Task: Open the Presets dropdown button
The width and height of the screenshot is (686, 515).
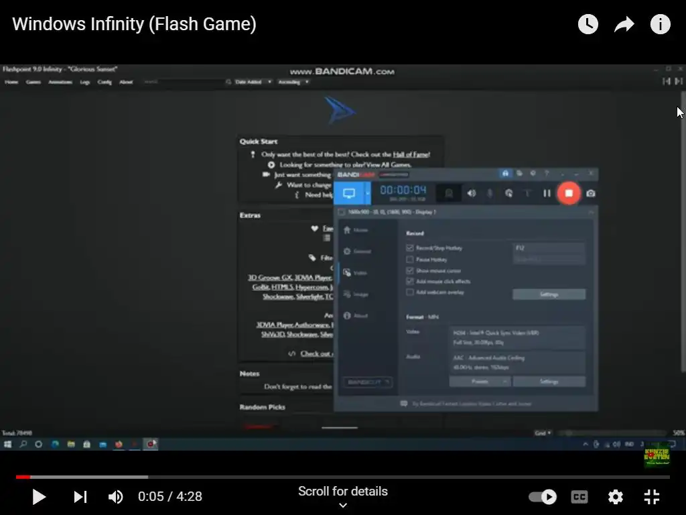Action: (480, 382)
